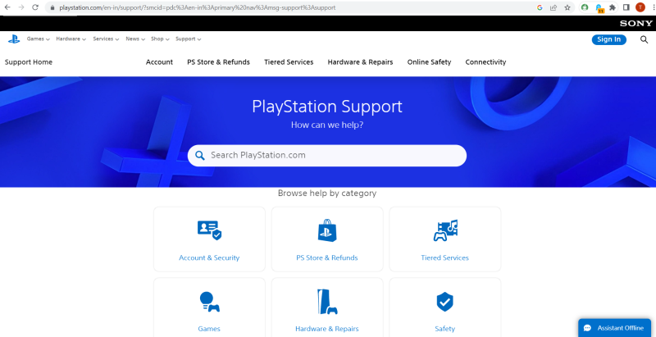The width and height of the screenshot is (656, 337).
Task: Click the Safety shield icon
Action: pos(444,302)
